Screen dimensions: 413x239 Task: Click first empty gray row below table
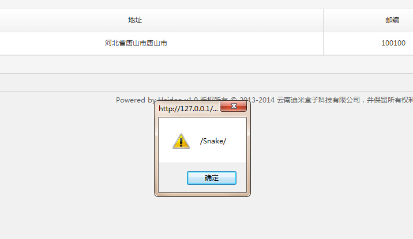point(206,65)
